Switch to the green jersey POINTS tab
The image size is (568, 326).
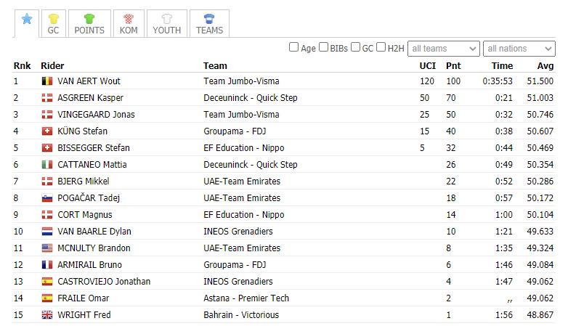point(89,23)
